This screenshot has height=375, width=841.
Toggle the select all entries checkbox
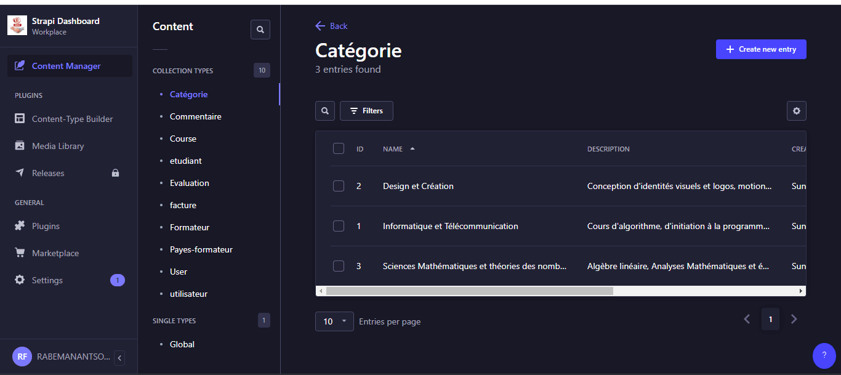pos(339,148)
